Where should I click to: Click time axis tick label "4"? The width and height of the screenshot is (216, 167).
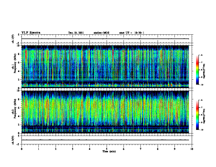coord(89,149)
